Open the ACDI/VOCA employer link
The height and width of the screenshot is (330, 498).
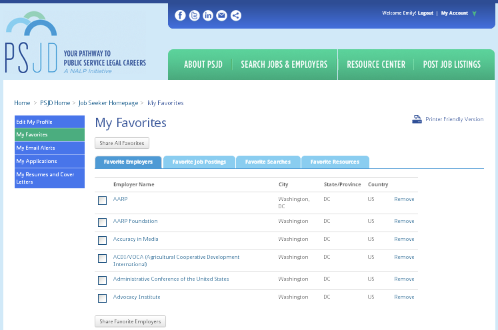(x=176, y=261)
